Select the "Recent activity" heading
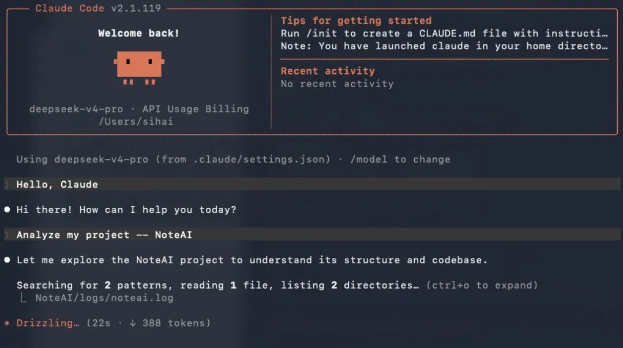 [x=328, y=71]
